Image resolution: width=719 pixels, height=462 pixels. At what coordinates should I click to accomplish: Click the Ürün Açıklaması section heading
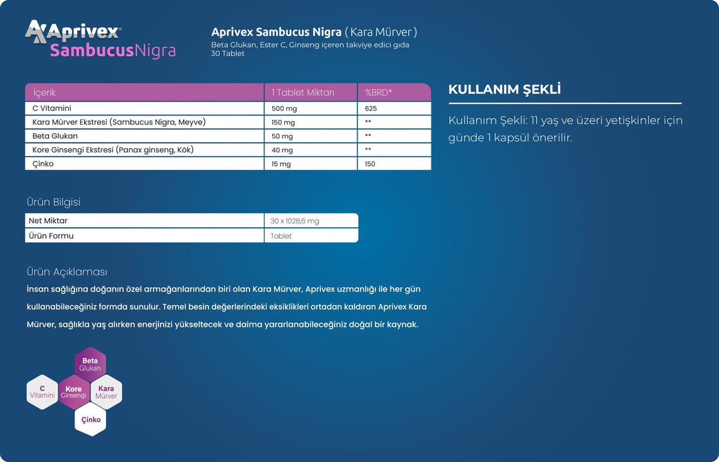coord(67,272)
